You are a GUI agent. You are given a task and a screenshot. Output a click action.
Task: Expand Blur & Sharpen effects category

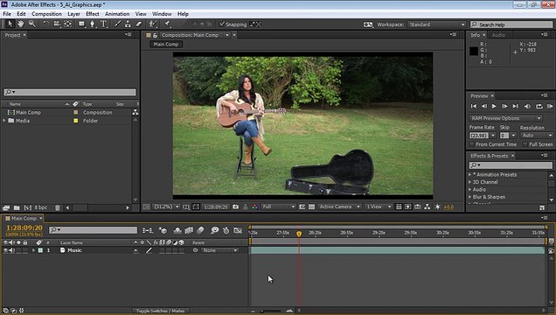[469, 197]
